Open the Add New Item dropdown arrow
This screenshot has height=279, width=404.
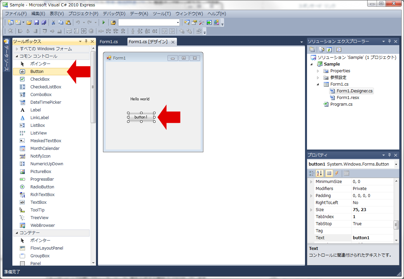[23, 22]
